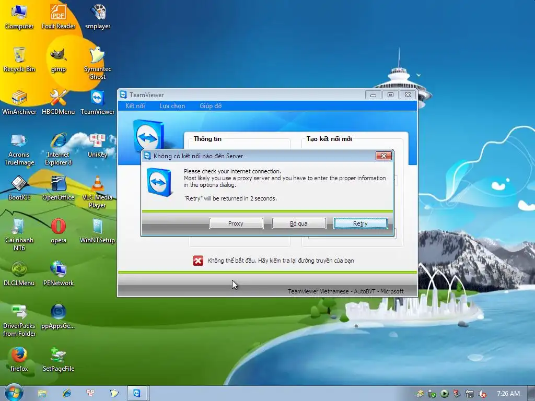Open PENetwork desktop icon
The image size is (535, 401).
tap(59, 274)
